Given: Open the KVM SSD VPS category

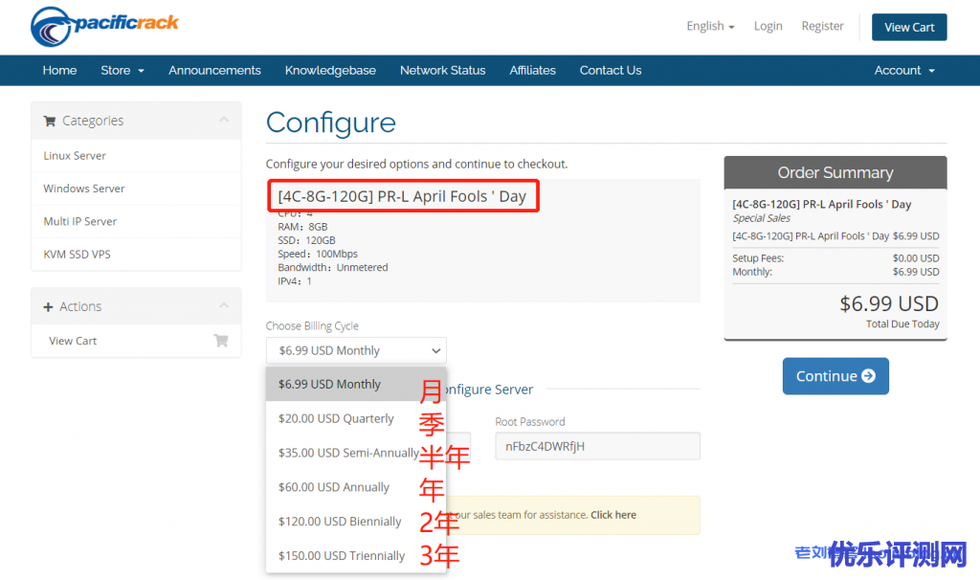Looking at the screenshot, I should pos(77,254).
